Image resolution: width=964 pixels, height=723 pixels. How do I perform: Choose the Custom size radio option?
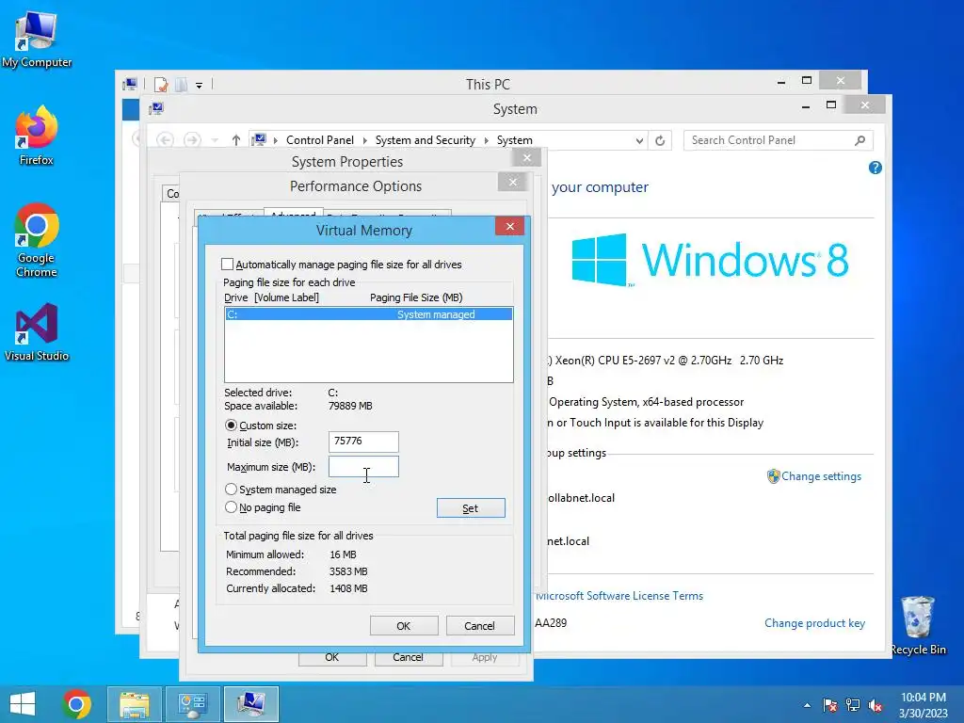(232, 425)
